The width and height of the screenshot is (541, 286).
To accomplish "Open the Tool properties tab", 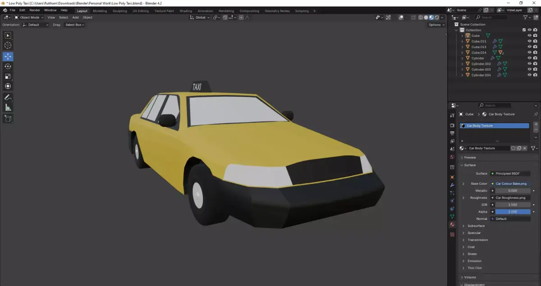I will (x=452, y=115).
